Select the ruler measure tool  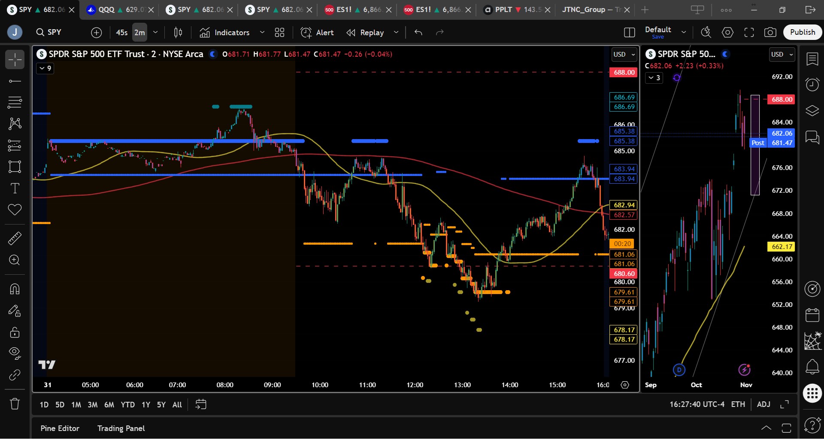[x=15, y=238]
